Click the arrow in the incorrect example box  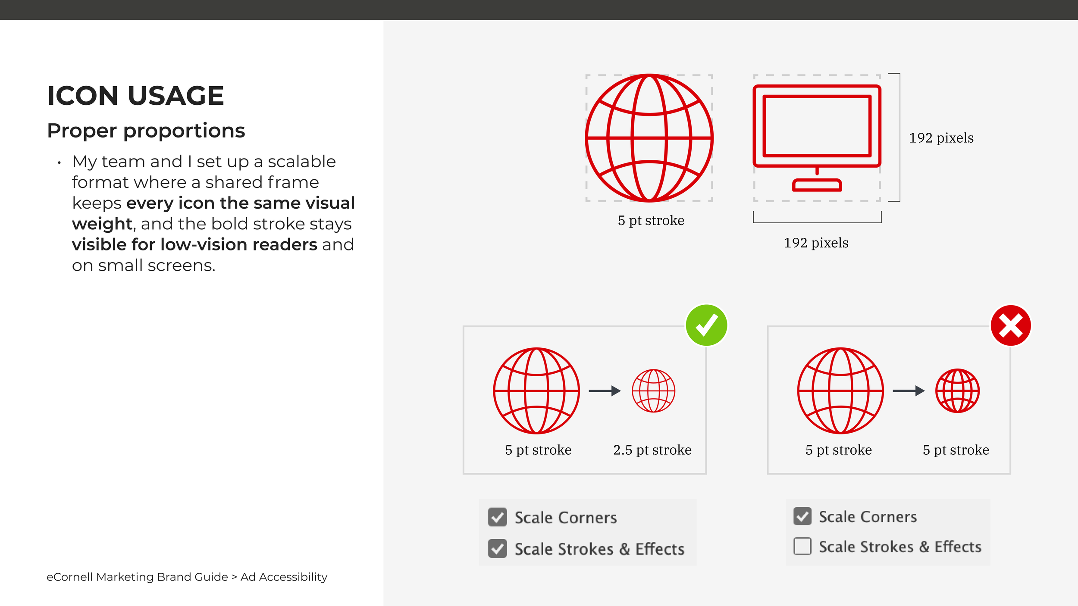pos(909,391)
